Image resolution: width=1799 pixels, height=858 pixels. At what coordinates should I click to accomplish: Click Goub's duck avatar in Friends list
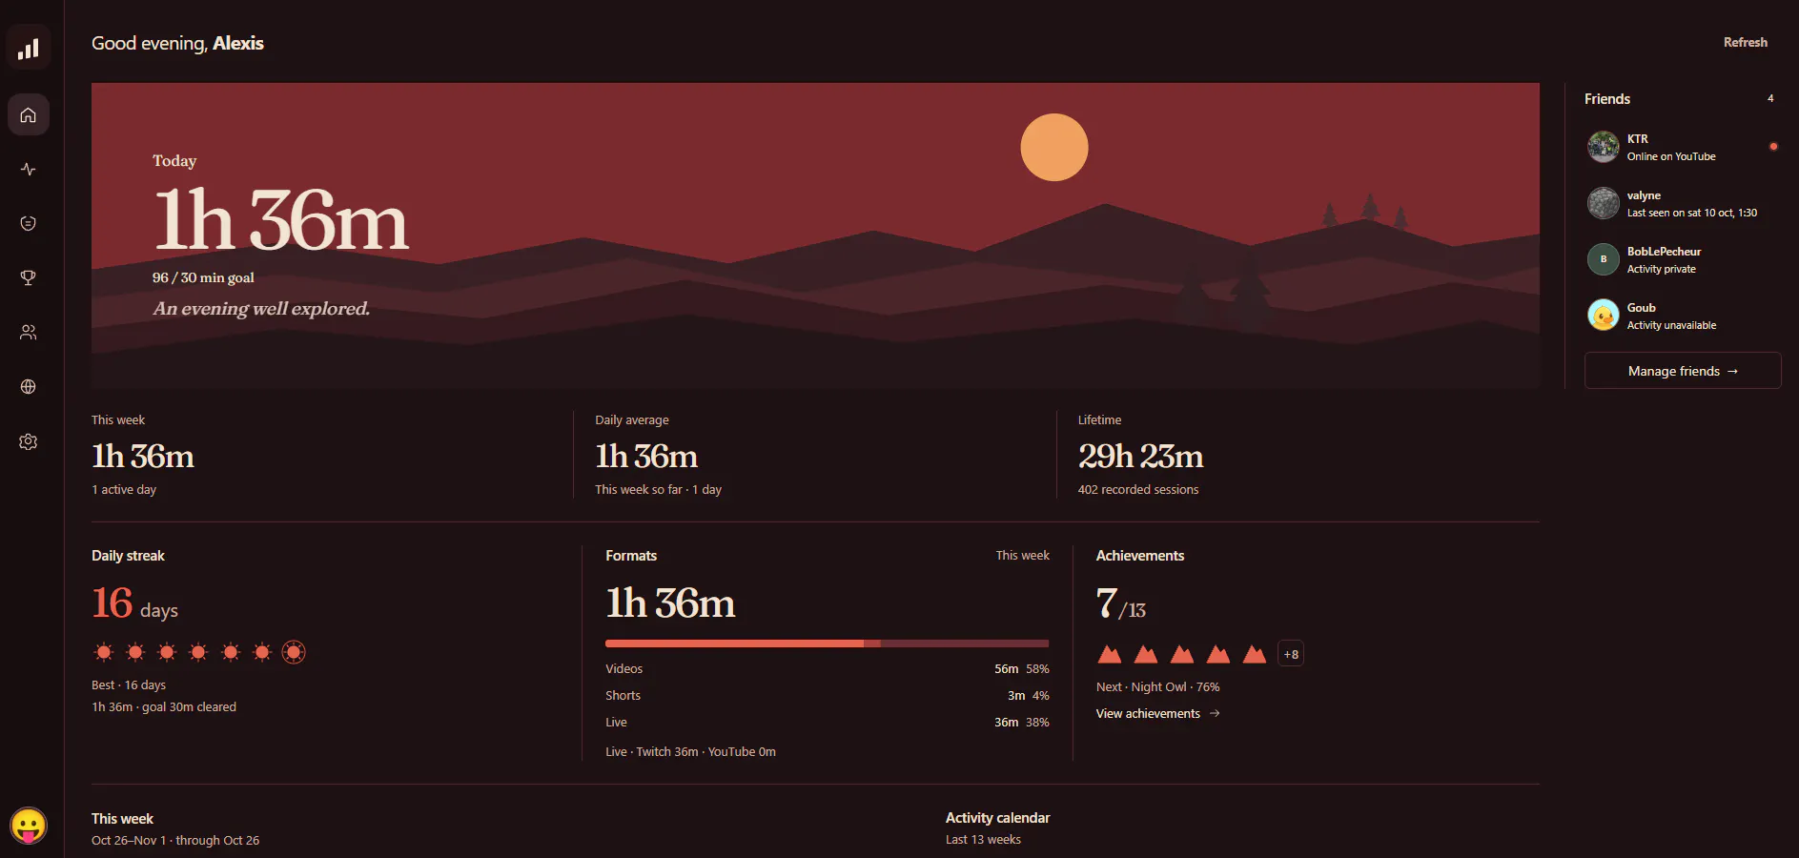click(x=1604, y=316)
